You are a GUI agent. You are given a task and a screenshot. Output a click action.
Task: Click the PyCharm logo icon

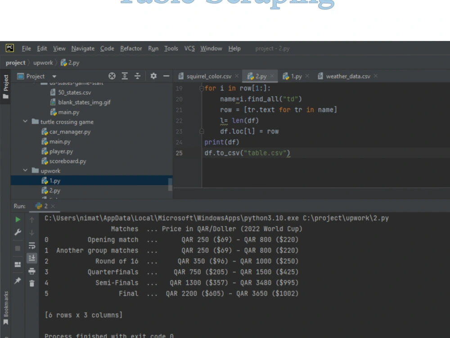coord(10,48)
